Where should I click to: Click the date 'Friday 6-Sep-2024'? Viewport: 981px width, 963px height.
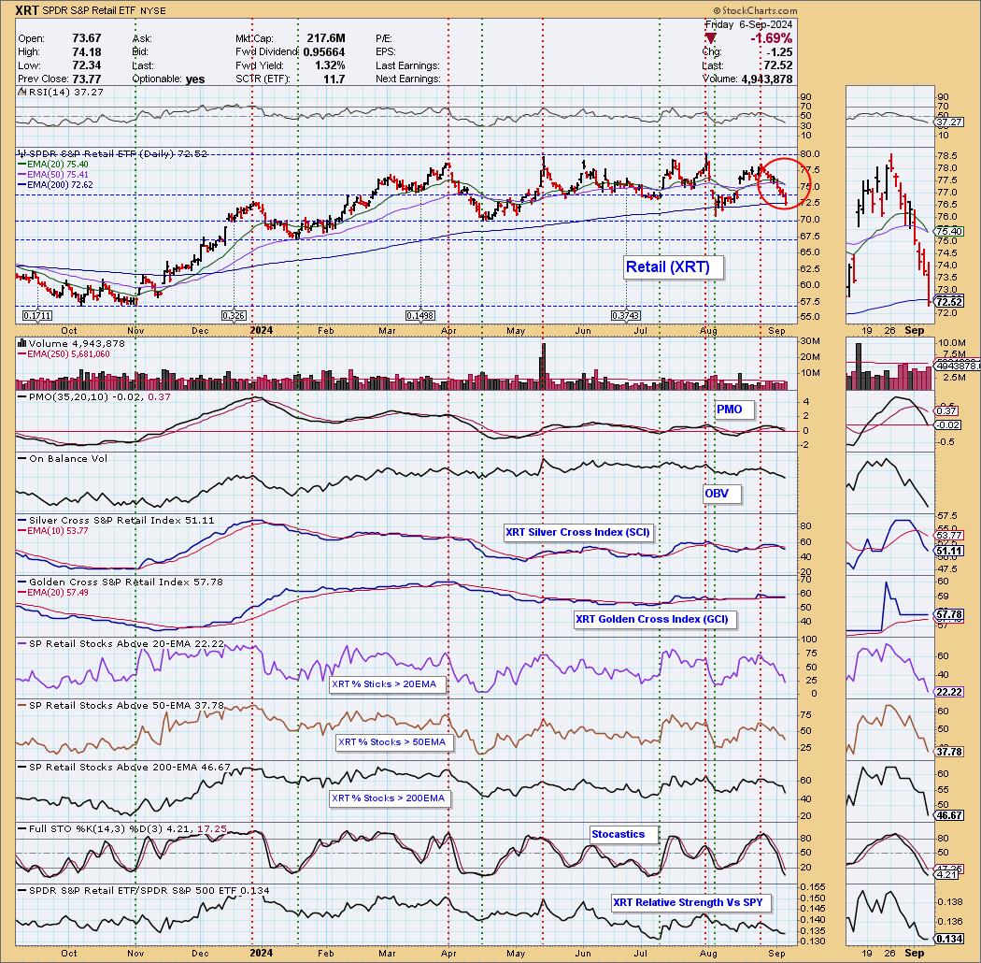[749, 24]
